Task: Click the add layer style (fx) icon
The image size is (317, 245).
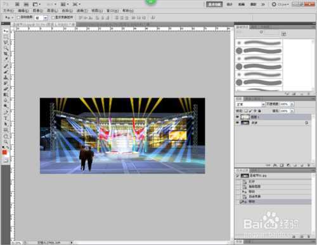Action: point(275,165)
